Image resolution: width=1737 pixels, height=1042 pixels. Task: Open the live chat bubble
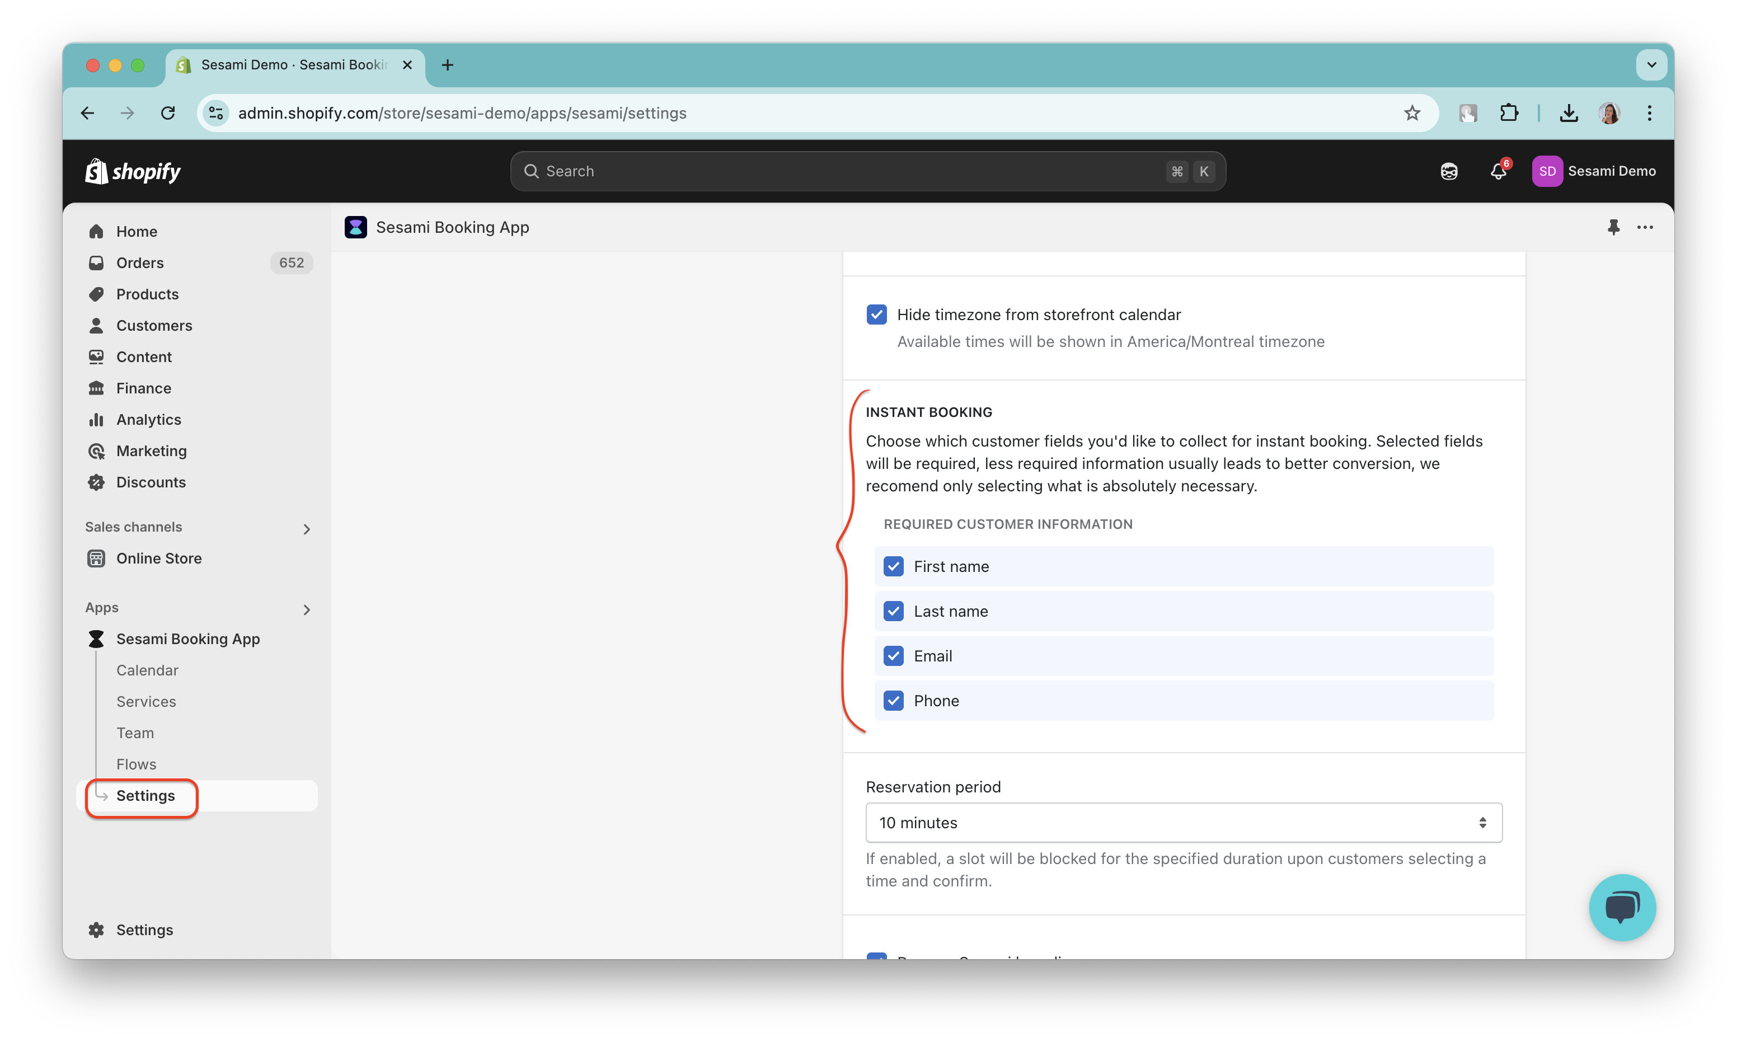point(1622,907)
